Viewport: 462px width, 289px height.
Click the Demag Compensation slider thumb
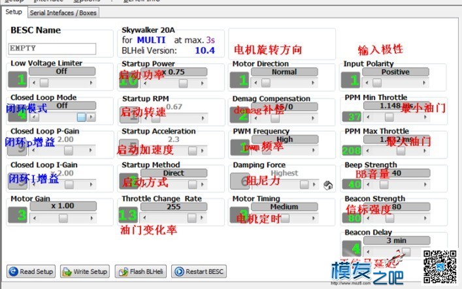point(275,118)
